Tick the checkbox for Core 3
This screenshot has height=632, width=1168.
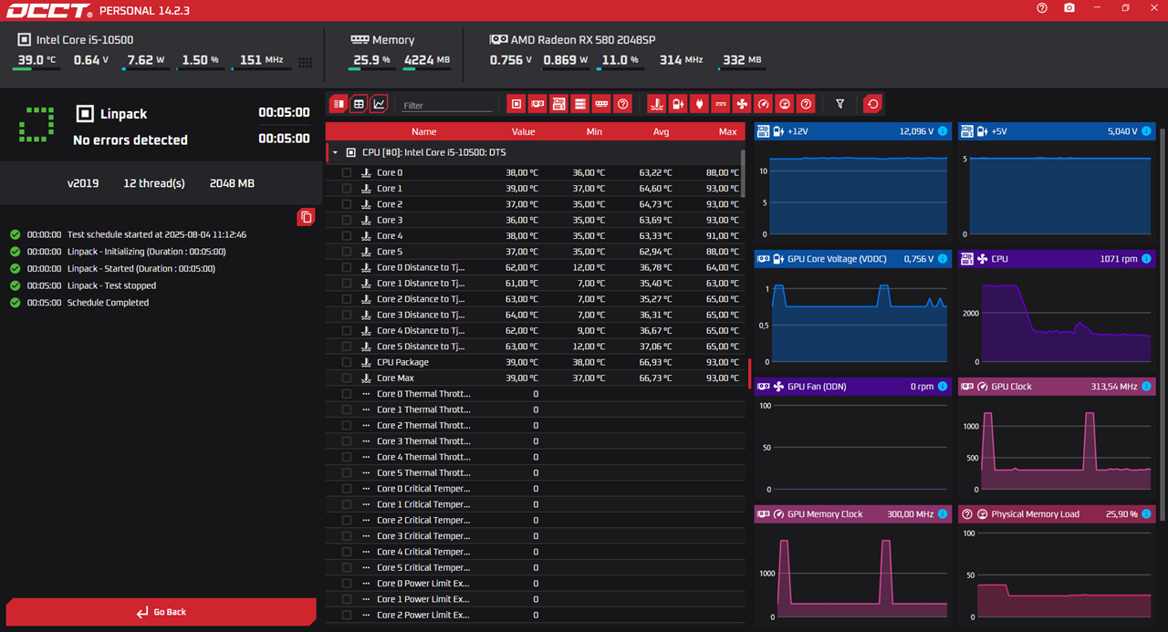tap(347, 220)
